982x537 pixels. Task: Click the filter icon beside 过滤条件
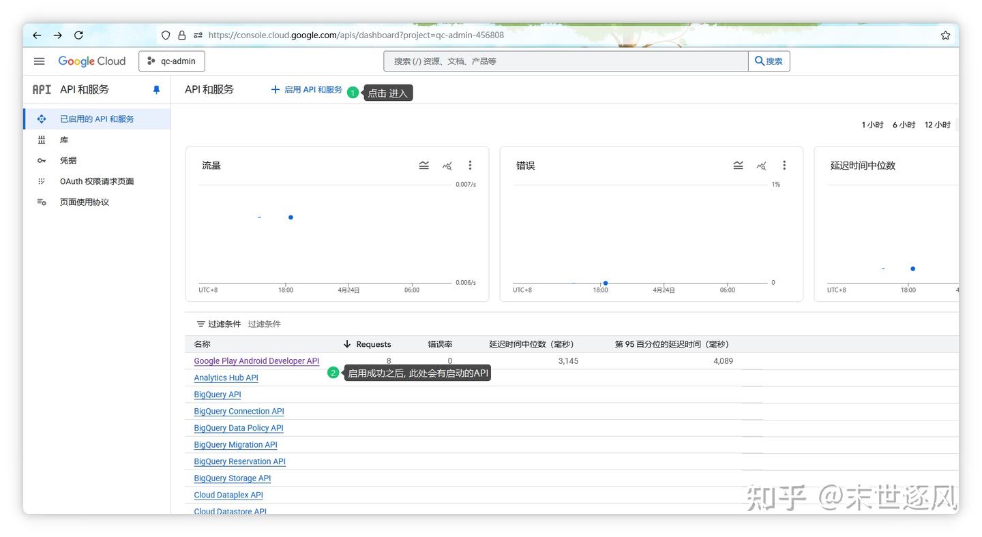[x=200, y=324]
